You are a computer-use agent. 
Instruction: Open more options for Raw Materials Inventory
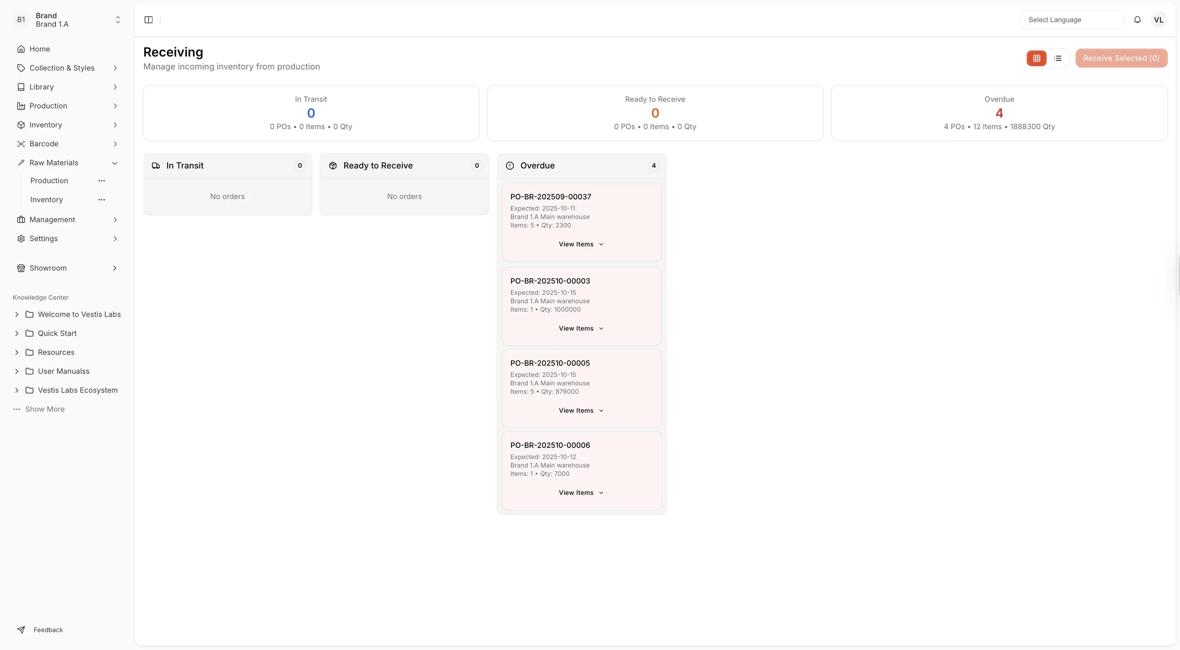(x=101, y=200)
